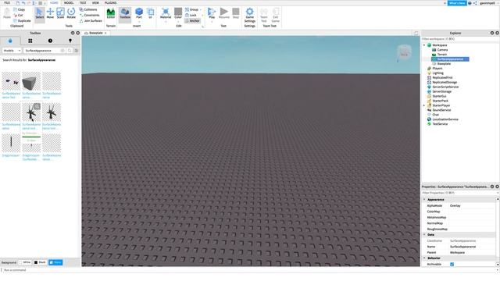
Task: Activate the Move tool
Action: [x=50, y=14]
